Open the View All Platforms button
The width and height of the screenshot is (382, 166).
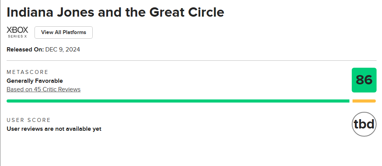64,33
